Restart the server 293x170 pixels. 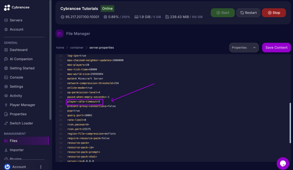[x=248, y=13]
